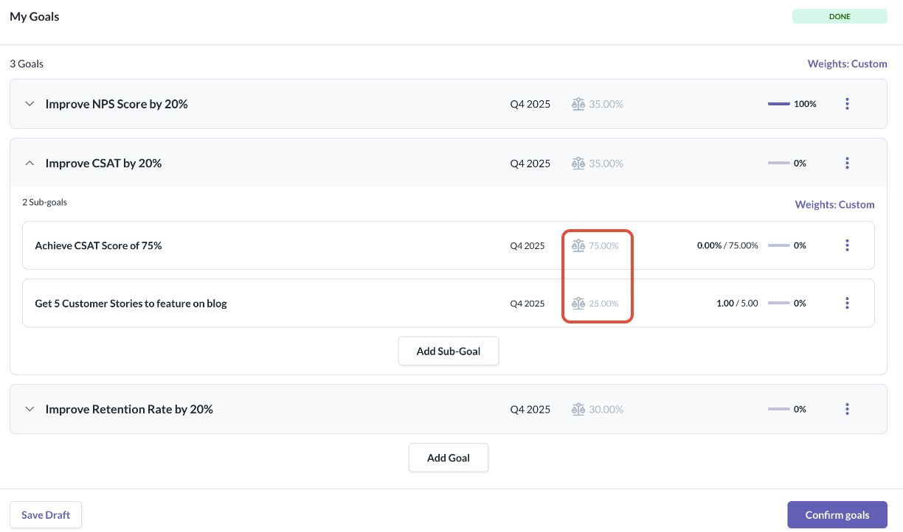Select the Improve NPS Score by 20% title
The height and width of the screenshot is (532, 903).
(117, 104)
